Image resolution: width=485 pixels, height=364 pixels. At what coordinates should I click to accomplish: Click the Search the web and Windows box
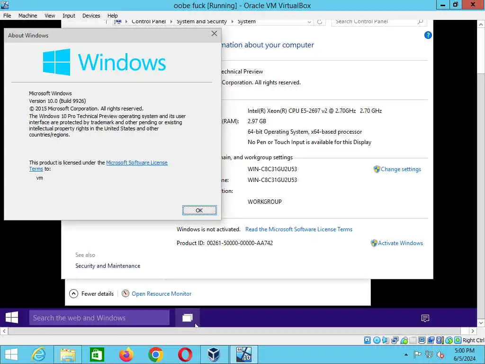99,318
